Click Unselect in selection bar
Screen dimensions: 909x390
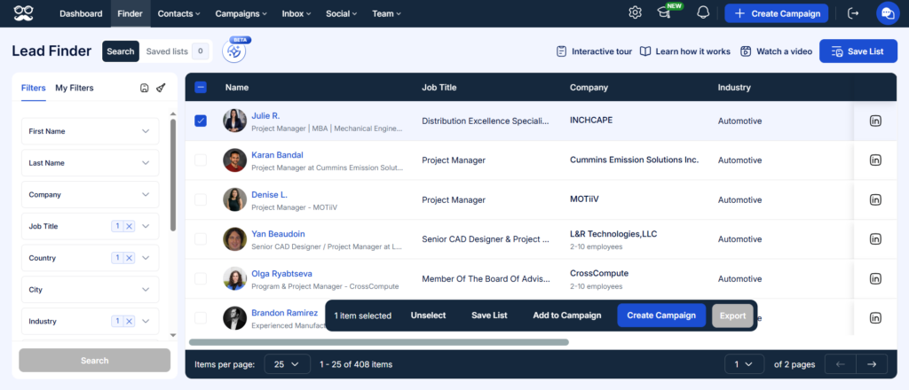(x=429, y=316)
